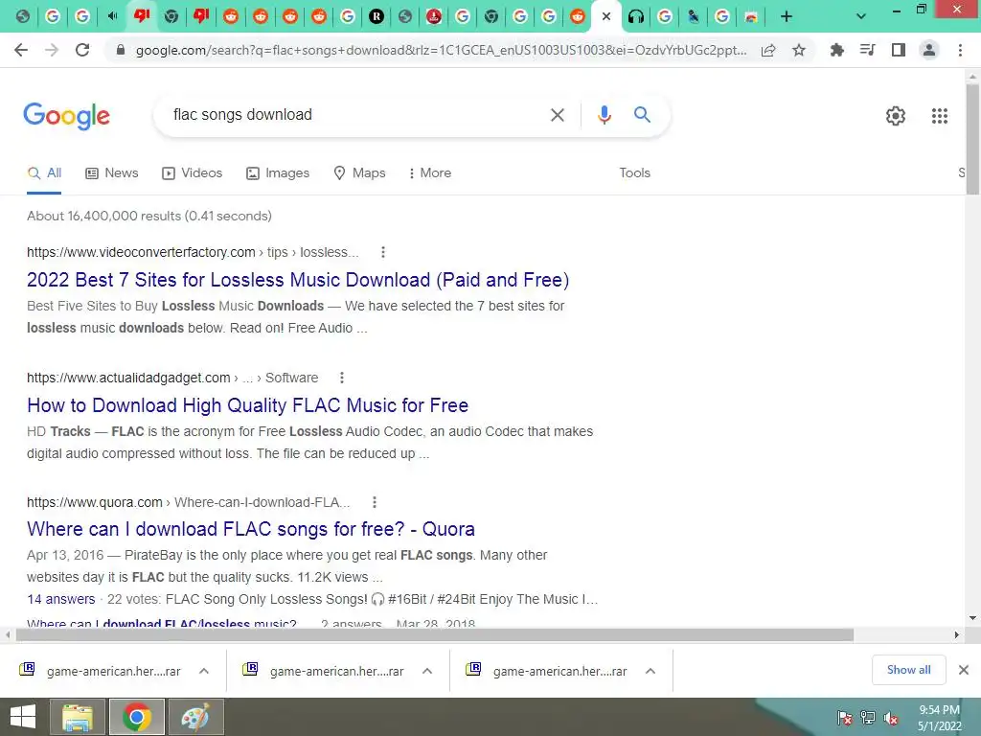Switch to News results
This screenshot has width=981, height=736.
(112, 172)
